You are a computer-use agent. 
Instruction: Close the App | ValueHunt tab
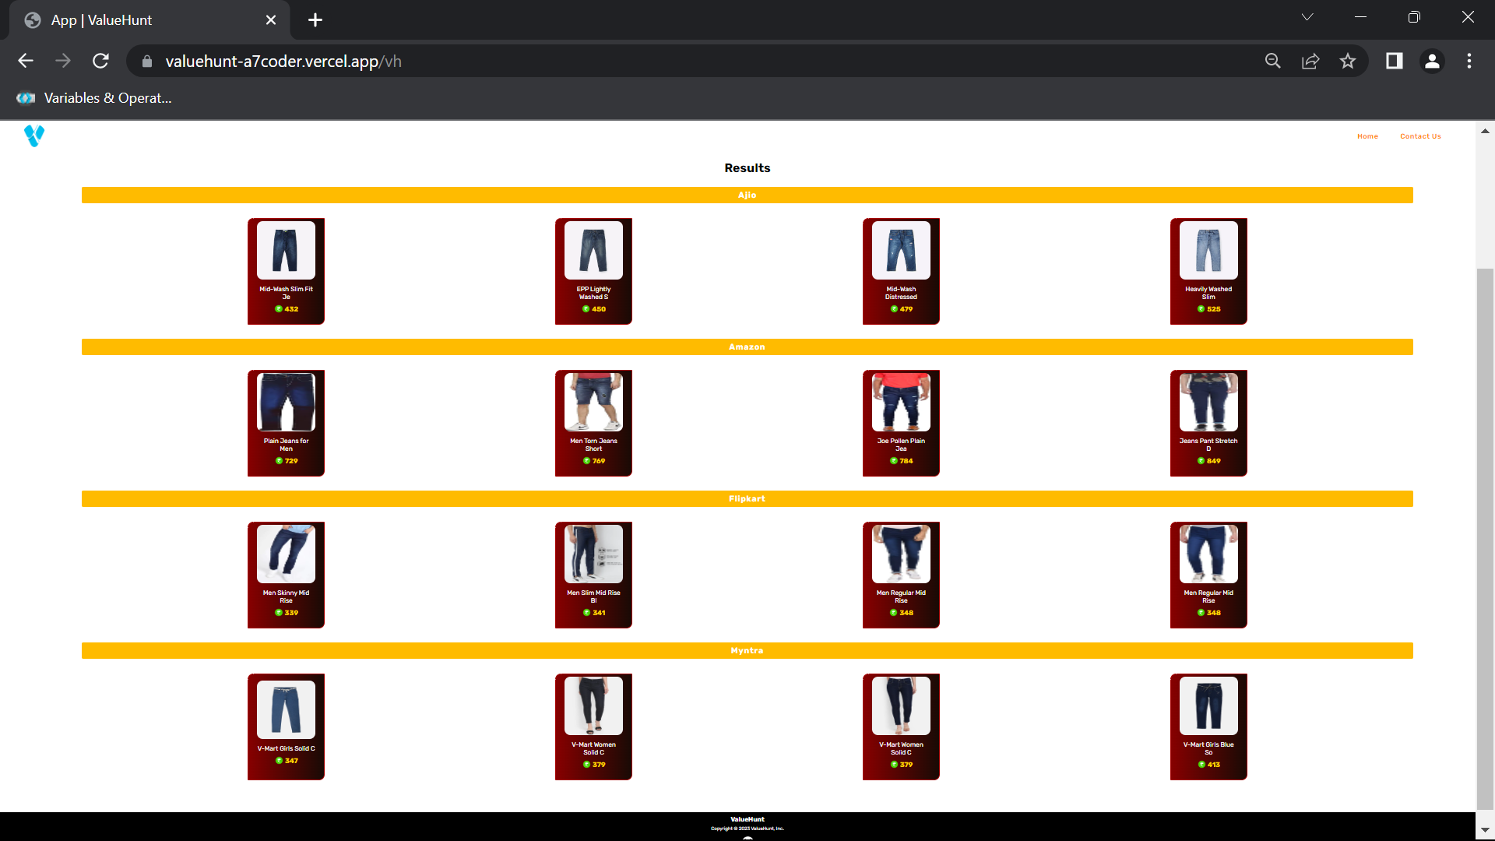click(x=271, y=20)
